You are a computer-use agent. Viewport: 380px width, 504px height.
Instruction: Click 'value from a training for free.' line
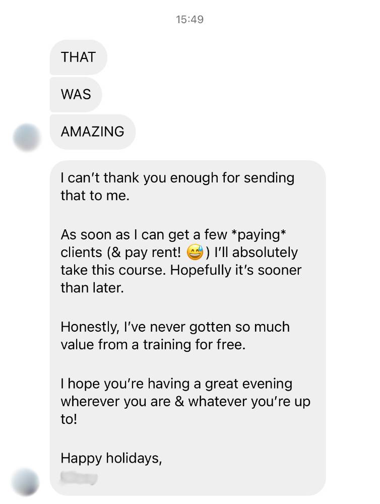(x=153, y=345)
